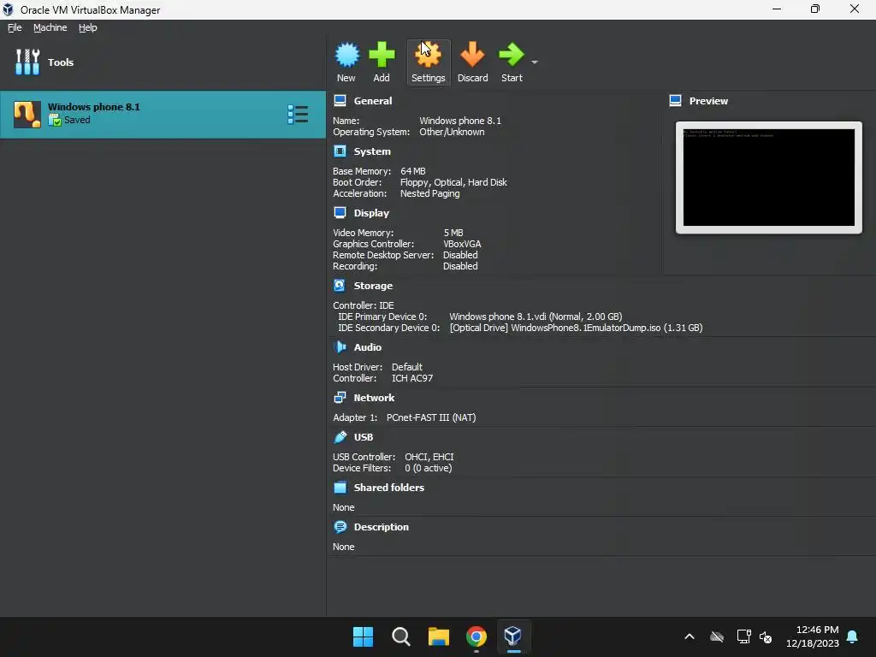The width and height of the screenshot is (876, 657).
Task: Open the Description section header
Action: [381, 527]
